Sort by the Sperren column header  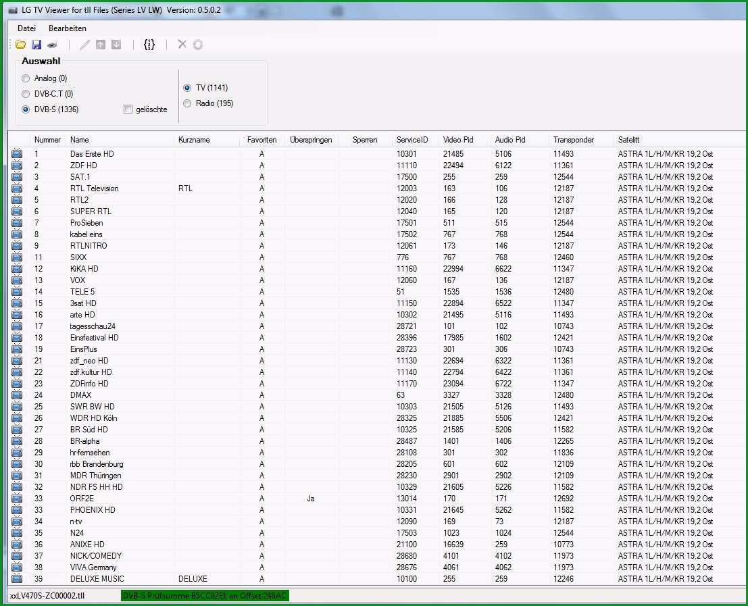(x=365, y=140)
